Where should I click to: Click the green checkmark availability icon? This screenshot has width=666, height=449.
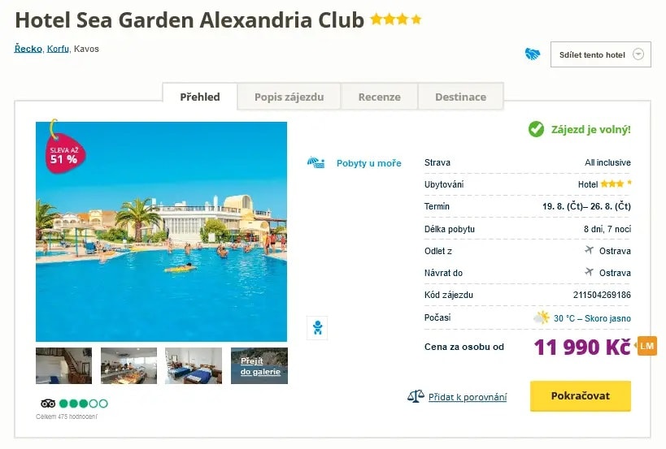536,129
